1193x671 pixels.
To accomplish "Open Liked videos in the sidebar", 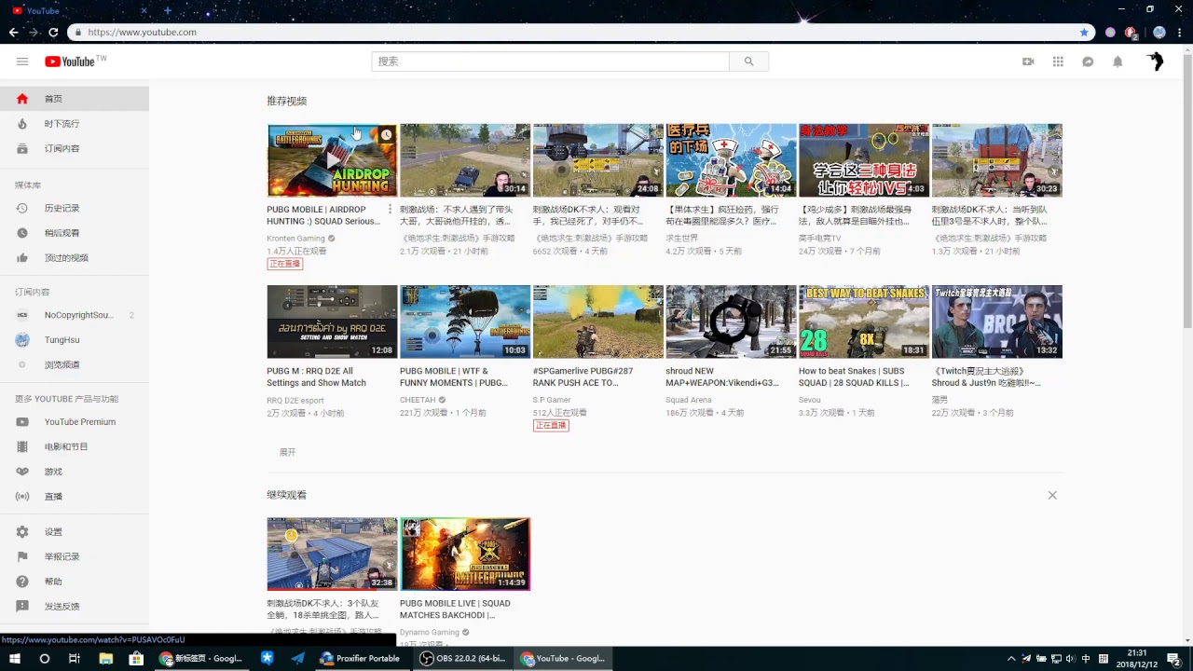I will click(x=75, y=258).
